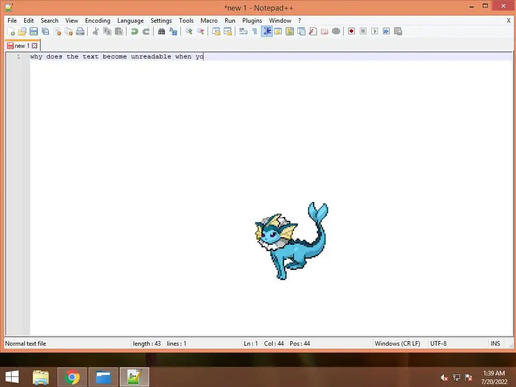
Task: Stop macro recording
Action: pos(363,31)
